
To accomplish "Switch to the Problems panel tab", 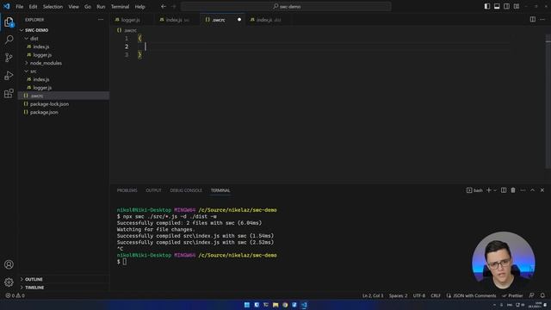I will (x=127, y=190).
